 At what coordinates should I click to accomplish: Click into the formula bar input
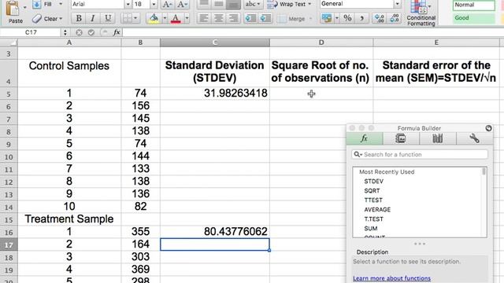[313, 32]
